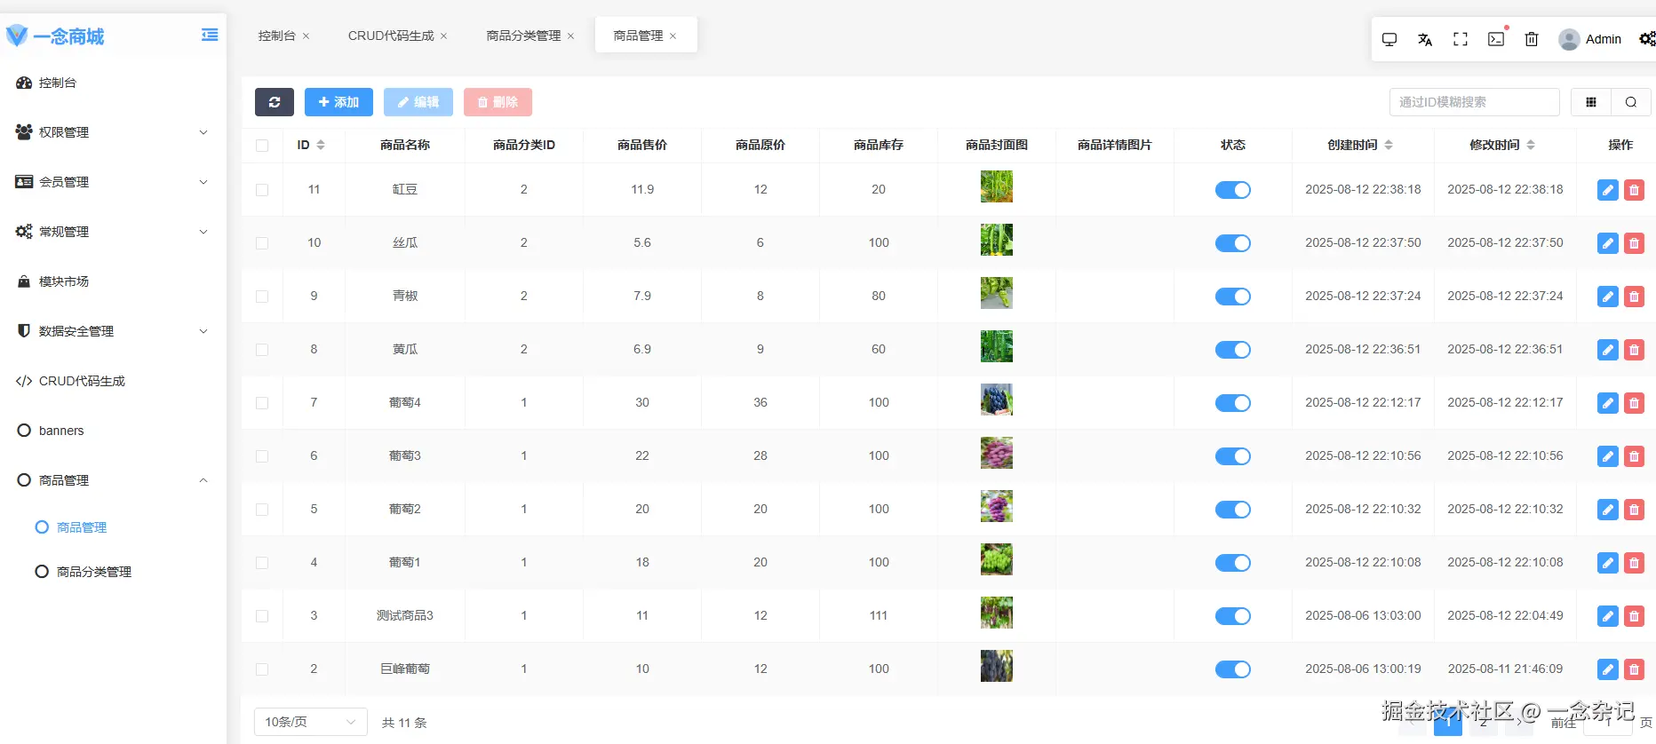Open 控制台 sidebar item

coord(113,83)
